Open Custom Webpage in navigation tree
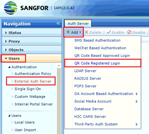149x134 pixels. click(x=30, y=96)
